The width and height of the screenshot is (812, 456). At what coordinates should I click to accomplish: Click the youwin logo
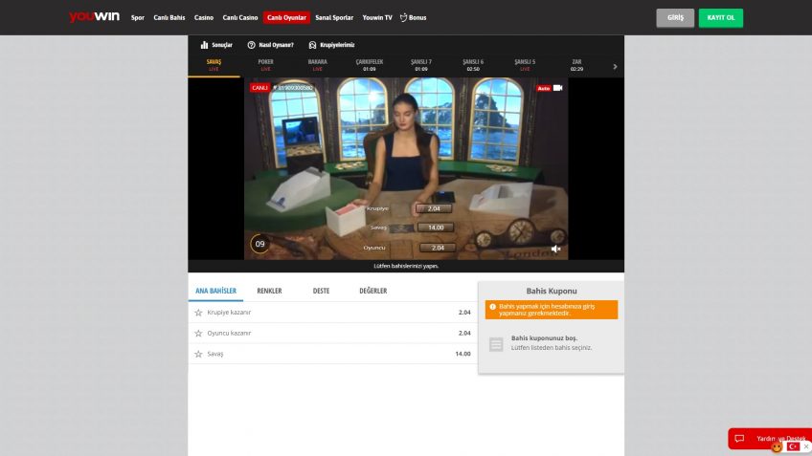94,17
